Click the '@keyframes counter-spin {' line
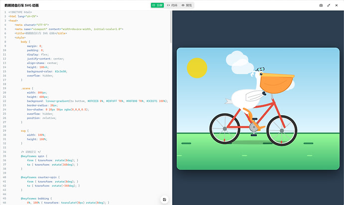The image size is (344, 205). pos(40,178)
